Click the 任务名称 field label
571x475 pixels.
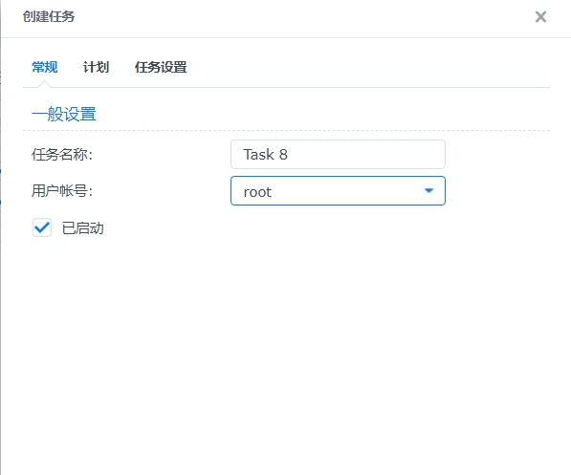(x=62, y=154)
